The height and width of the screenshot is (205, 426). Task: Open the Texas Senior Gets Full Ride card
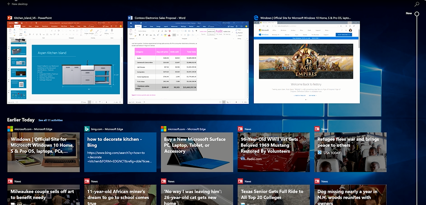[274, 195]
